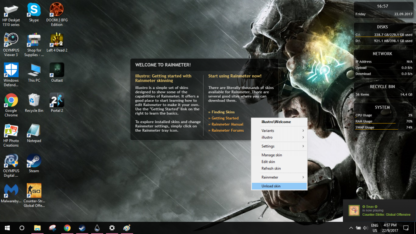Click the 16:57 clock skin
Screen dimensions: 416x234
[382, 6]
